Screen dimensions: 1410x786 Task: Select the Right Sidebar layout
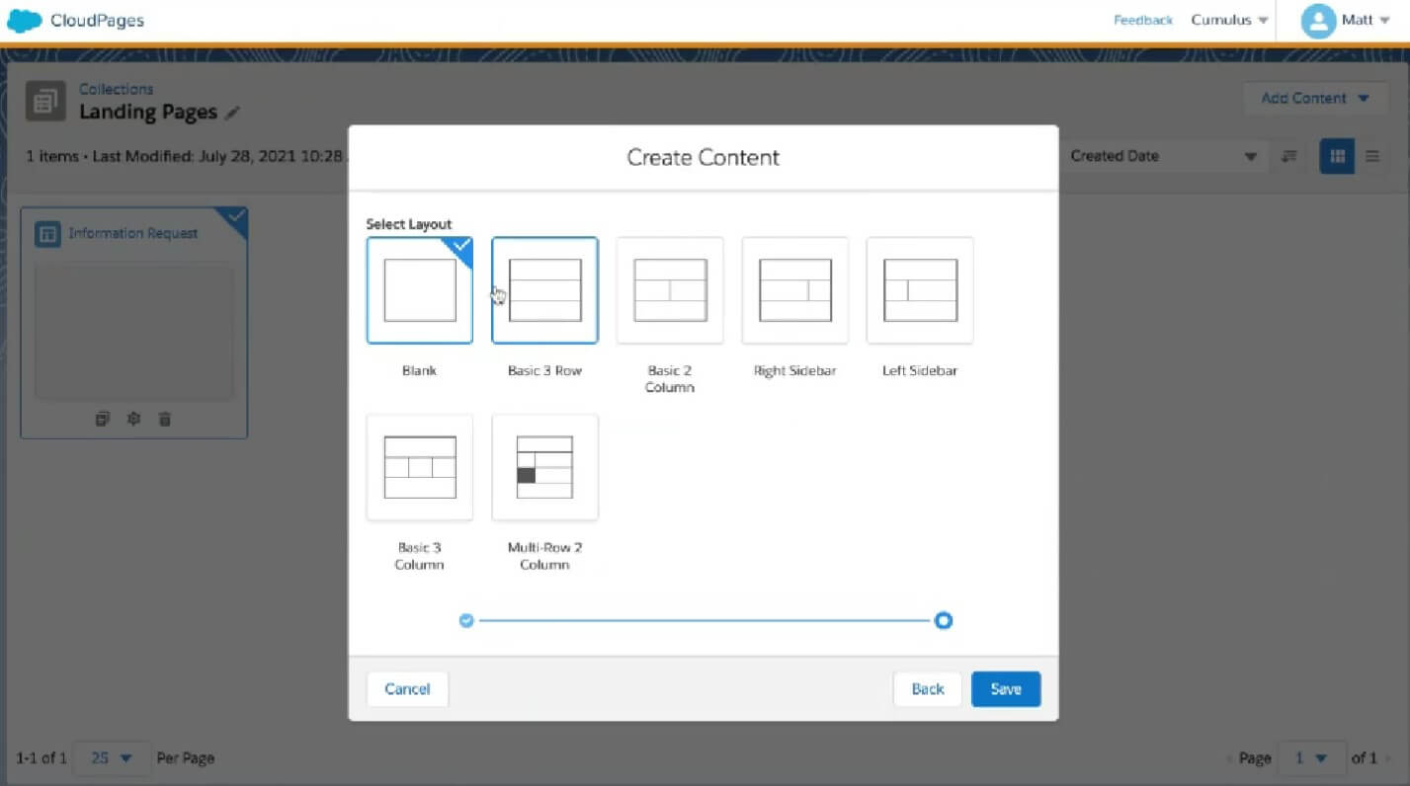click(795, 290)
